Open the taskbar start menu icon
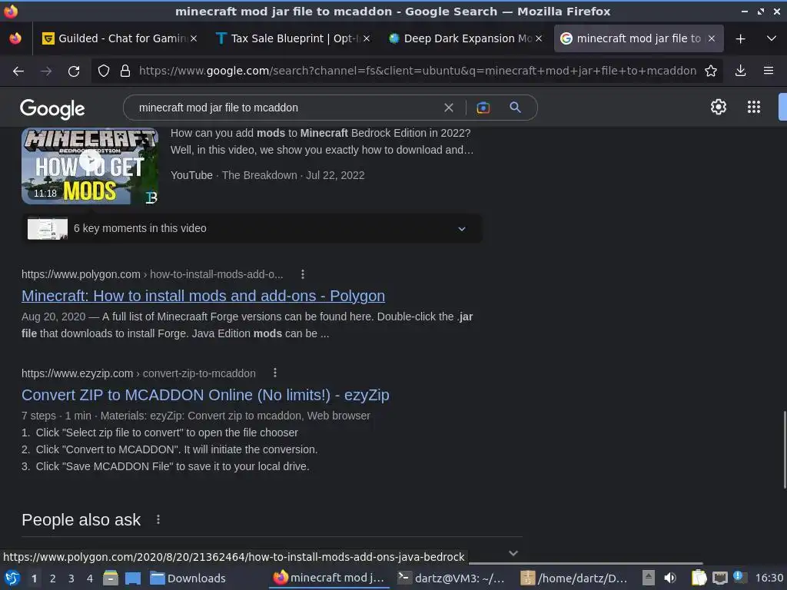 (x=12, y=578)
